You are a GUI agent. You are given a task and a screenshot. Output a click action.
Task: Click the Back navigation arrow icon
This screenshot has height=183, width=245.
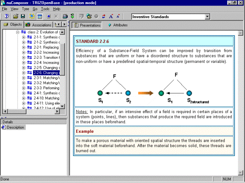pos(49,16)
